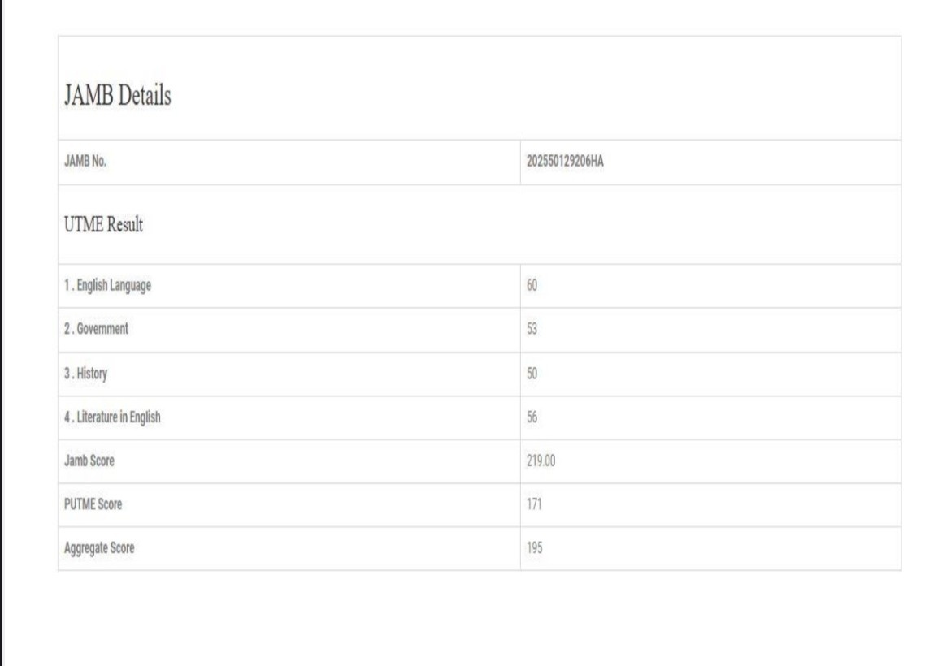Click the Literature in English score 56
Image resolution: width=951 pixels, height=666 pixels.
coord(532,417)
